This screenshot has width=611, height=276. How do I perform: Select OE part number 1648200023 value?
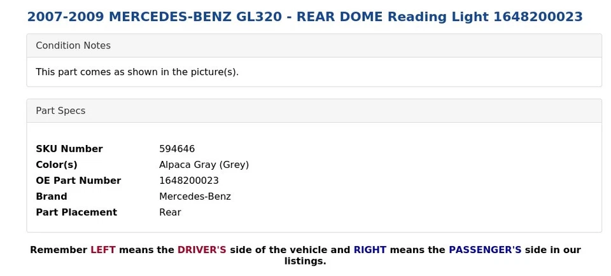pos(189,181)
